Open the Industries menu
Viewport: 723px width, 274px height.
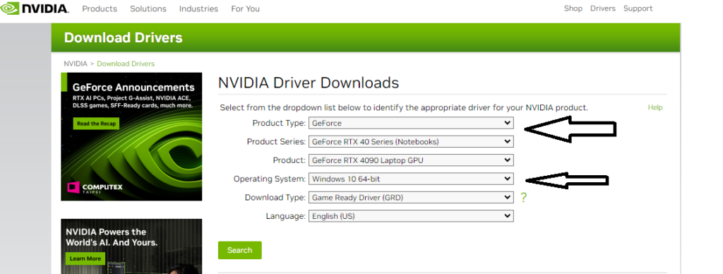(x=198, y=8)
